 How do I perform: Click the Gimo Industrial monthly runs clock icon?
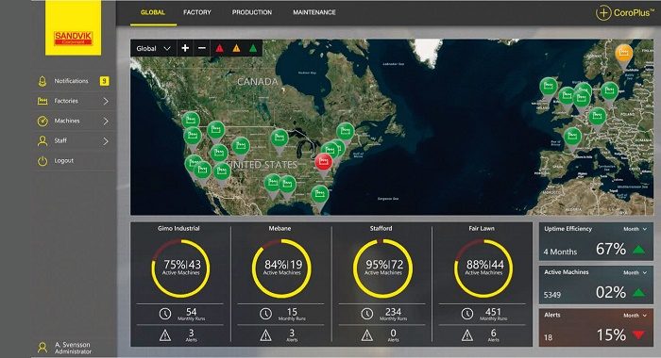(x=165, y=314)
